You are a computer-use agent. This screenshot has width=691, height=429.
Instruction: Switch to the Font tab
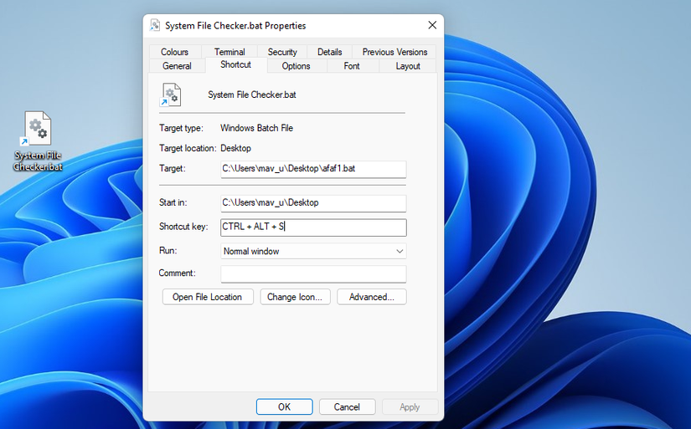tap(352, 66)
